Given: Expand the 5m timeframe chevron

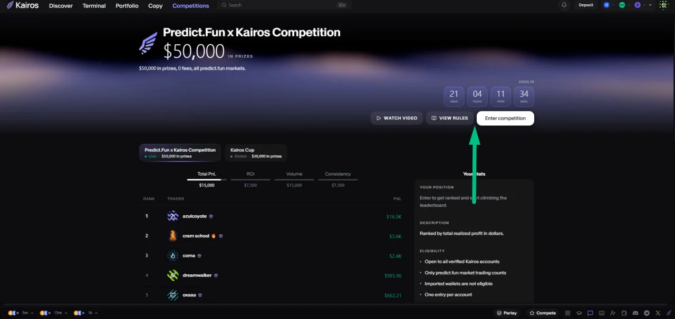Looking at the screenshot, I should (32, 313).
